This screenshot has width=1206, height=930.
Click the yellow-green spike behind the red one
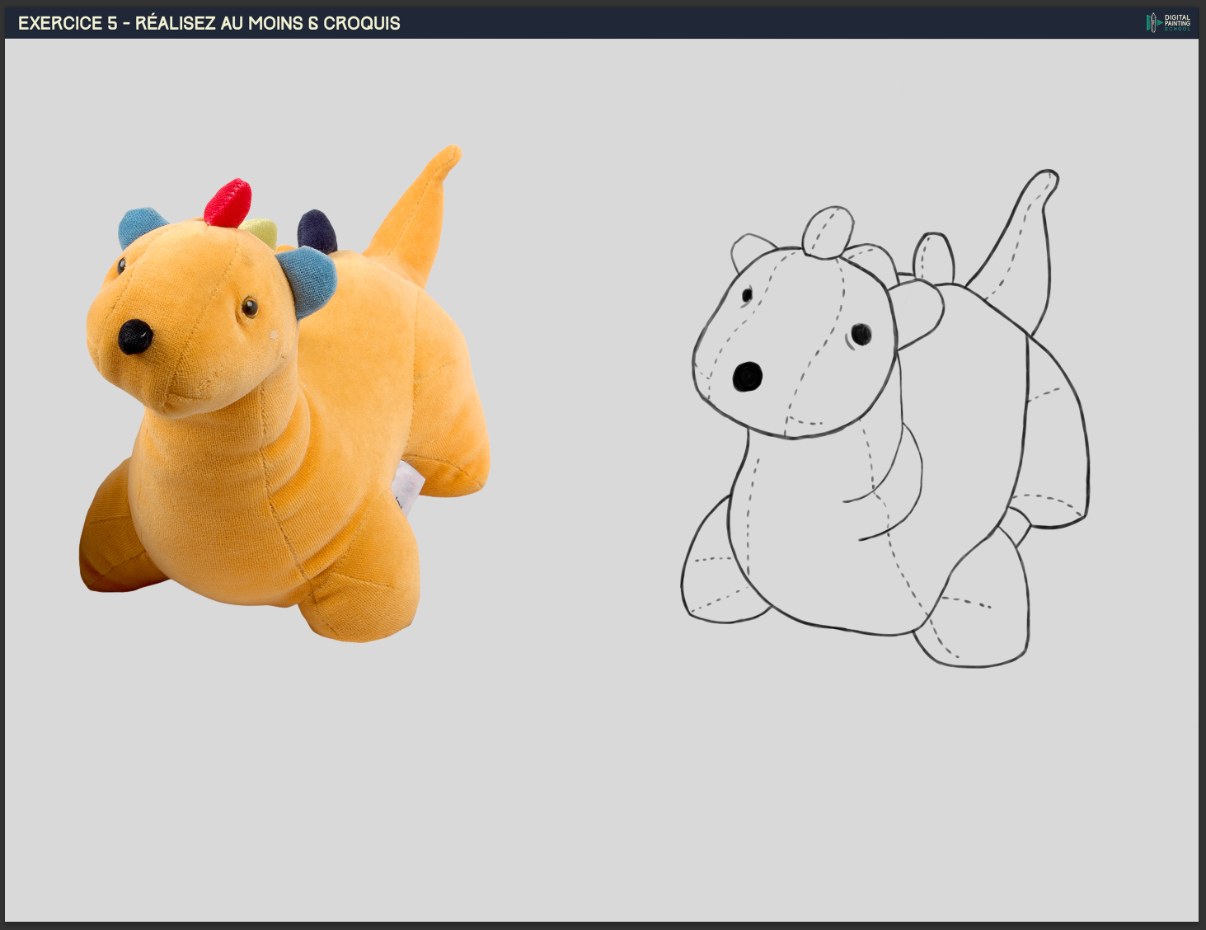click(261, 232)
